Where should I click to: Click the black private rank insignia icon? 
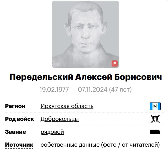point(155,132)
